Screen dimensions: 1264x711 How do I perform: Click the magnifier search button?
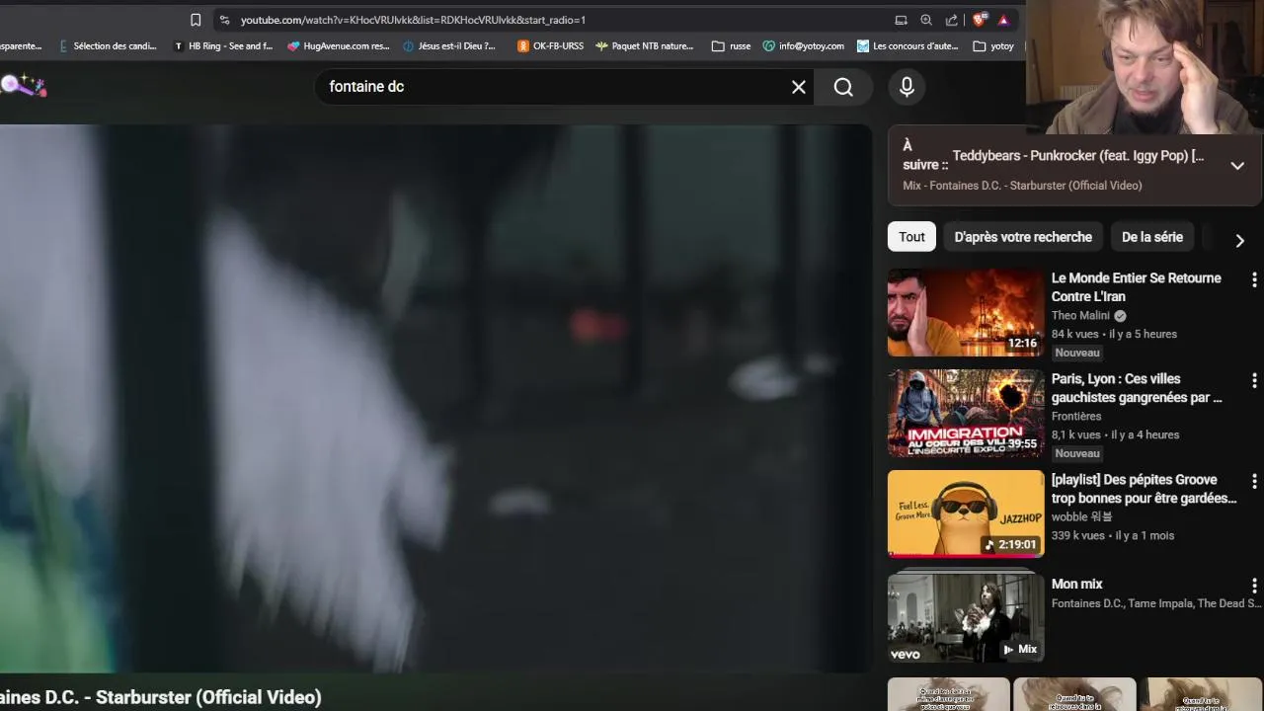pos(843,87)
